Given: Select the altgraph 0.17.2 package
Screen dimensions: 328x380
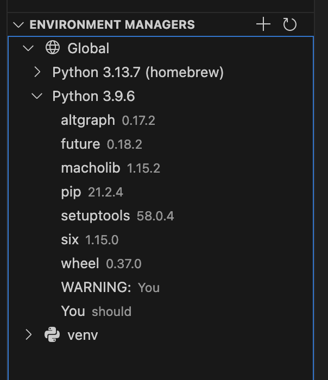Looking at the screenshot, I should click(x=161, y=120).
